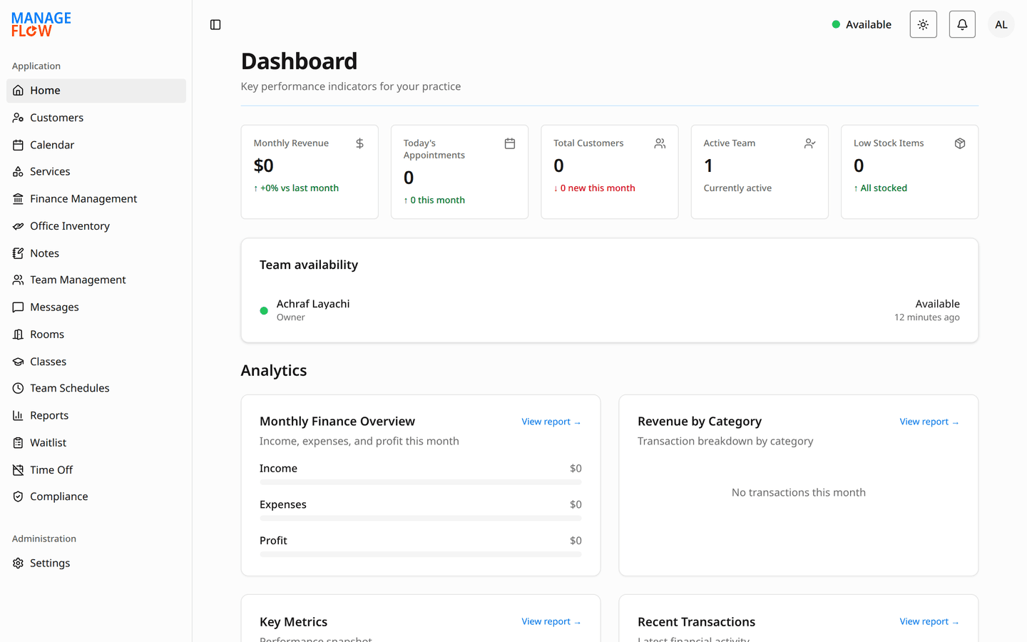Click the Profit progress bar
1027x642 pixels.
421,554
